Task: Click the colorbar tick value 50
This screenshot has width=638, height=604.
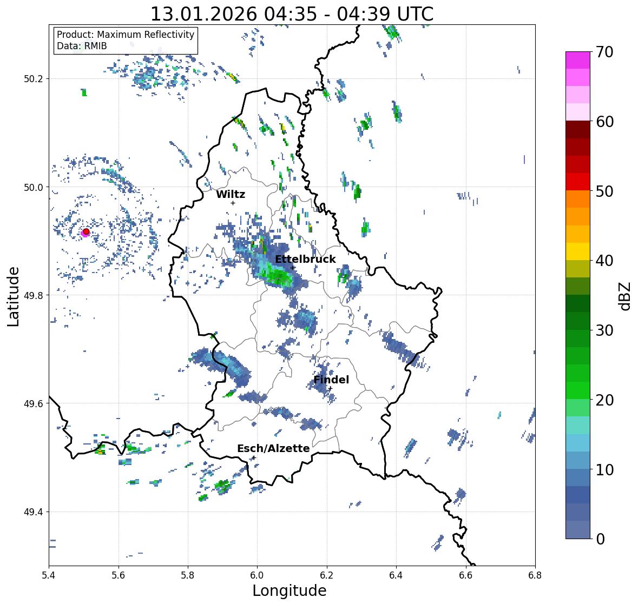Action: pos(604,191)
